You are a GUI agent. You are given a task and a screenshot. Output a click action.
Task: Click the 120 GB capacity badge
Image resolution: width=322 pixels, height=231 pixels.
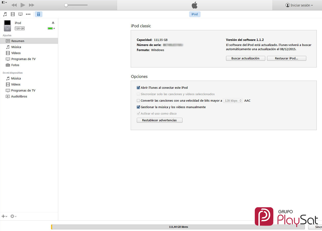20,28
